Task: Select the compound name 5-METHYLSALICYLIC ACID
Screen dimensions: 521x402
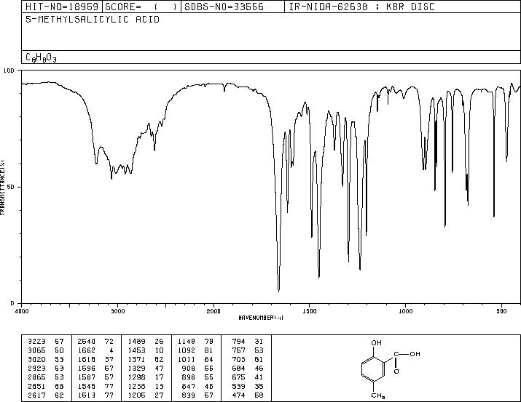Action: click(93, 19)
